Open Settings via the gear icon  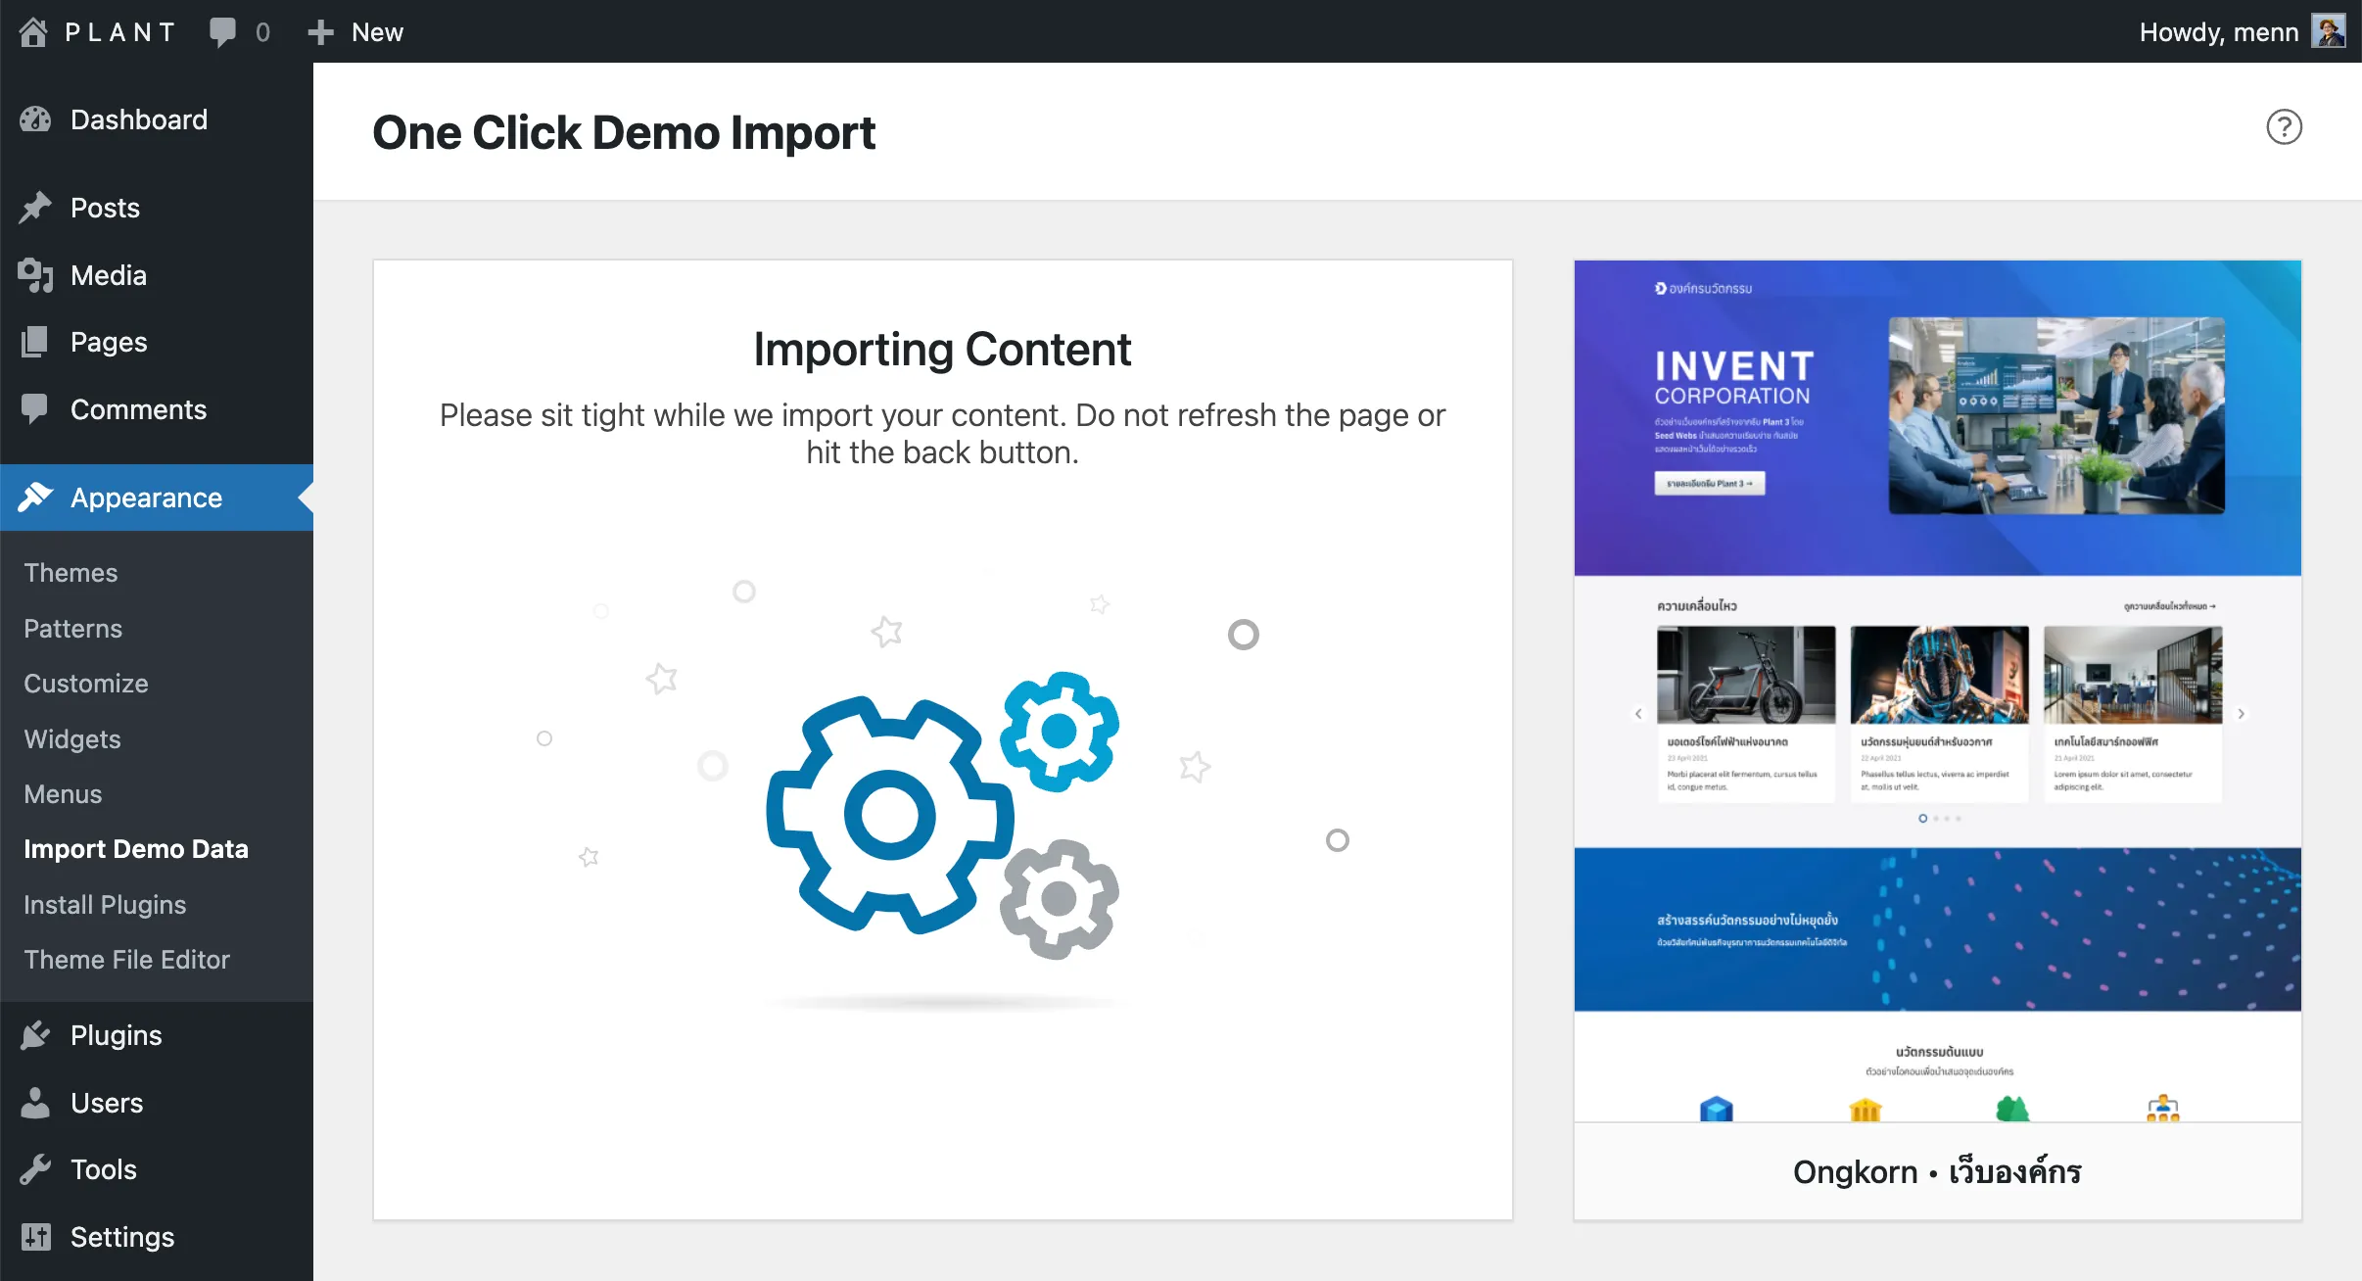(x=36, y=1236)
